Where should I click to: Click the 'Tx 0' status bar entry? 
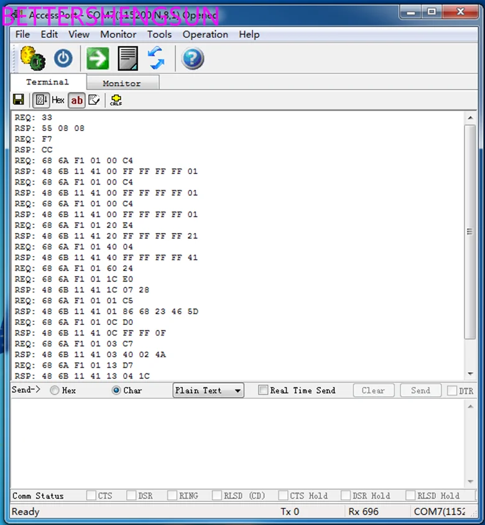coord(290,511)
